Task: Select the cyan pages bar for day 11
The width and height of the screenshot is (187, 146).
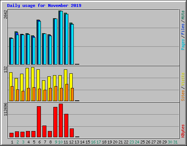Action: pyautogui.click(x=67, y=39)
